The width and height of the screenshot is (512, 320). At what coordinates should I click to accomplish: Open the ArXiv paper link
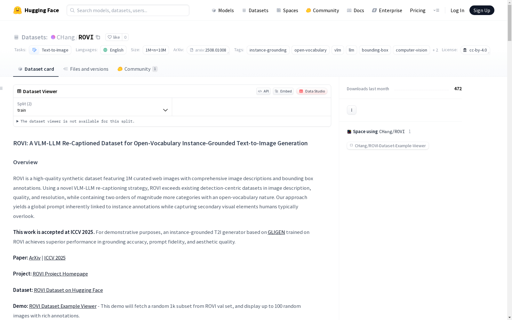pos(35,258)
